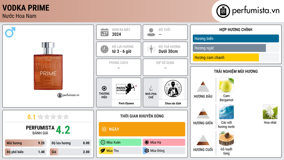Click the flower icon next to Mùa Xuân
Screen dimensions: 284x160
[x=103, y=142]
